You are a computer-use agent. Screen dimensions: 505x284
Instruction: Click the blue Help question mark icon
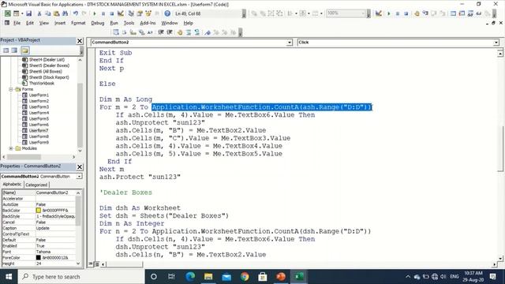[x=167, y=13]
